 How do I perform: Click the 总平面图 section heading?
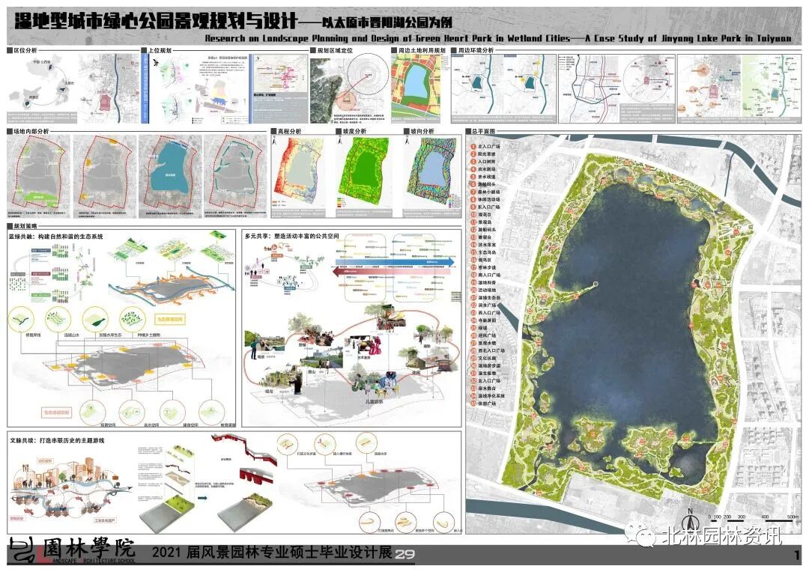tap(483, 132)
